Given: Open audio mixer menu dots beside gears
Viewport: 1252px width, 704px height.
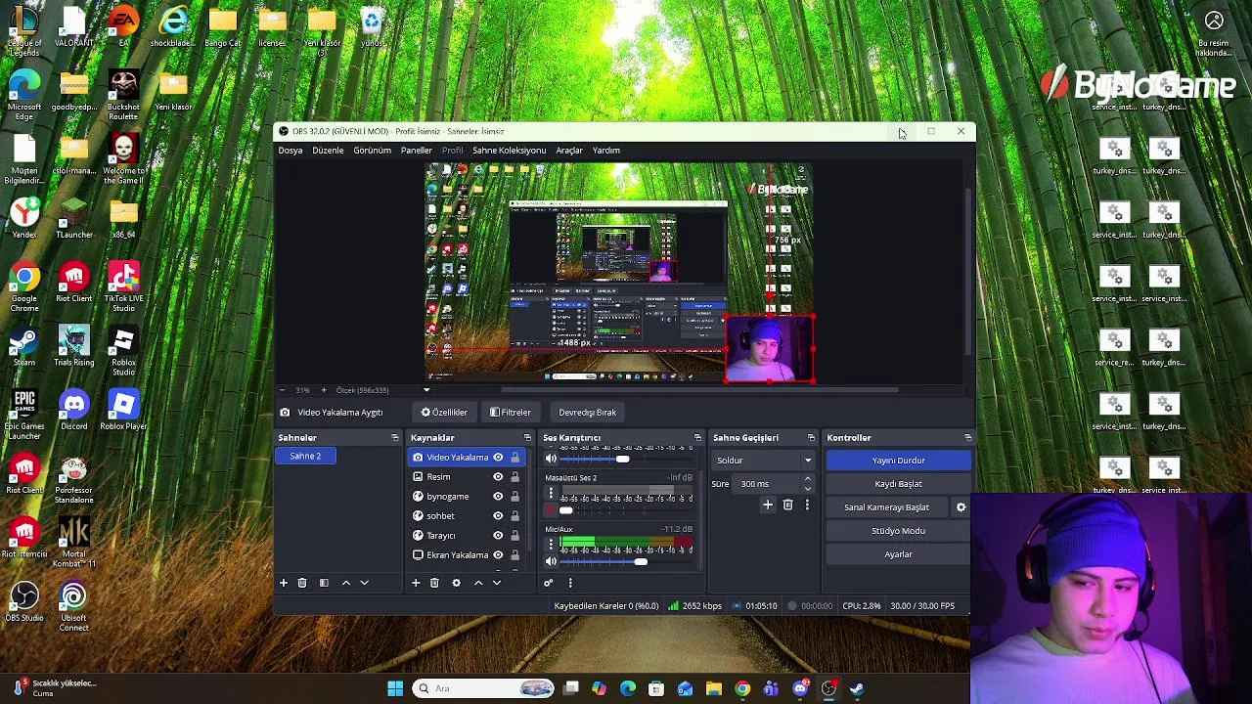Looking at the screenshot, I should point(570,583).
